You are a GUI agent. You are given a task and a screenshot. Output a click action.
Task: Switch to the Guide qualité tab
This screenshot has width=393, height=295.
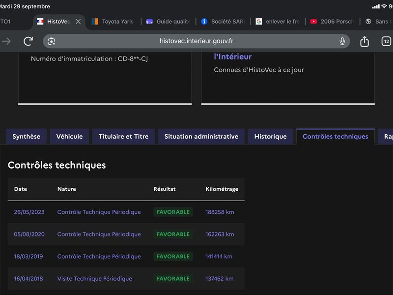pyautogui.click(x=168, y=22)
